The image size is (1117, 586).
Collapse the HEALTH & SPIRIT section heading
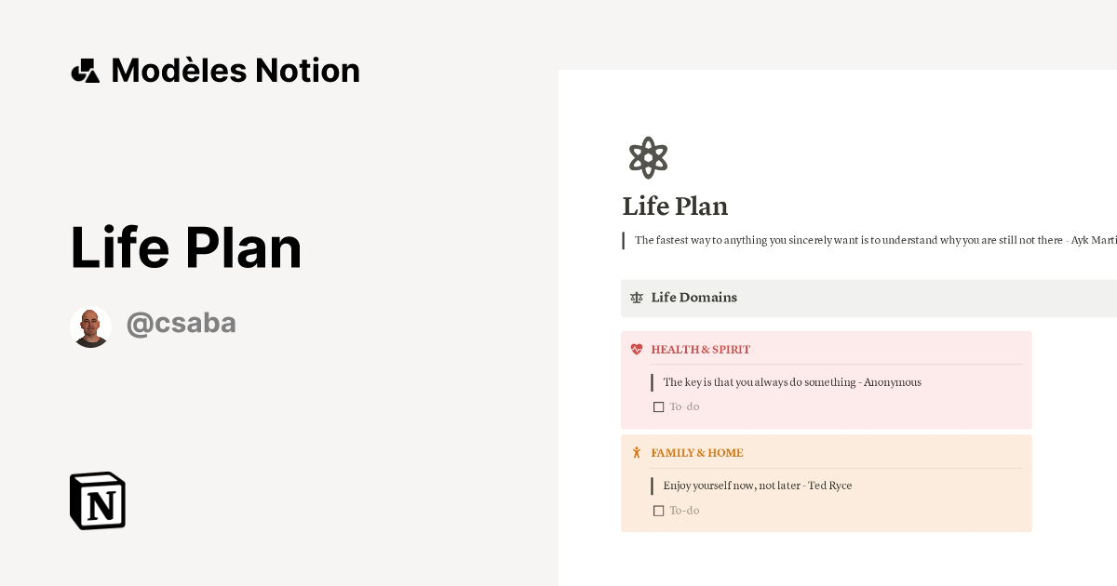[701, 350]
